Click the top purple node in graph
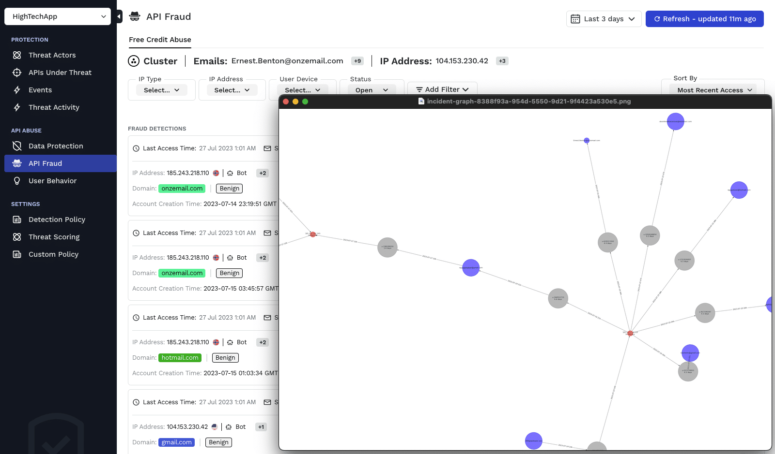The image size is (775, 454). click(x=675, y=121)
